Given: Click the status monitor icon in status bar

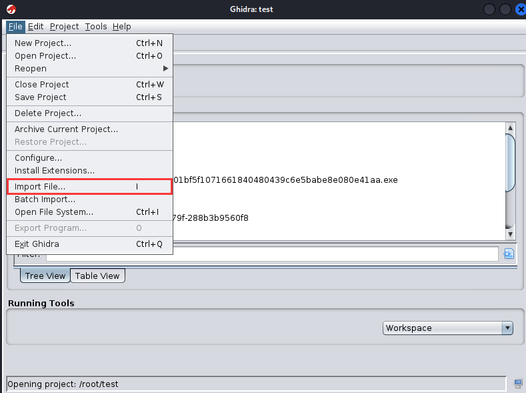Looking at the screenshot, I should [x=518, y=383].
